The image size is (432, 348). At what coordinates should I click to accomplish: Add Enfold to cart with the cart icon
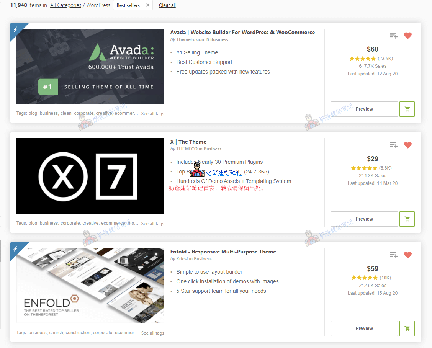coord(407,328)
